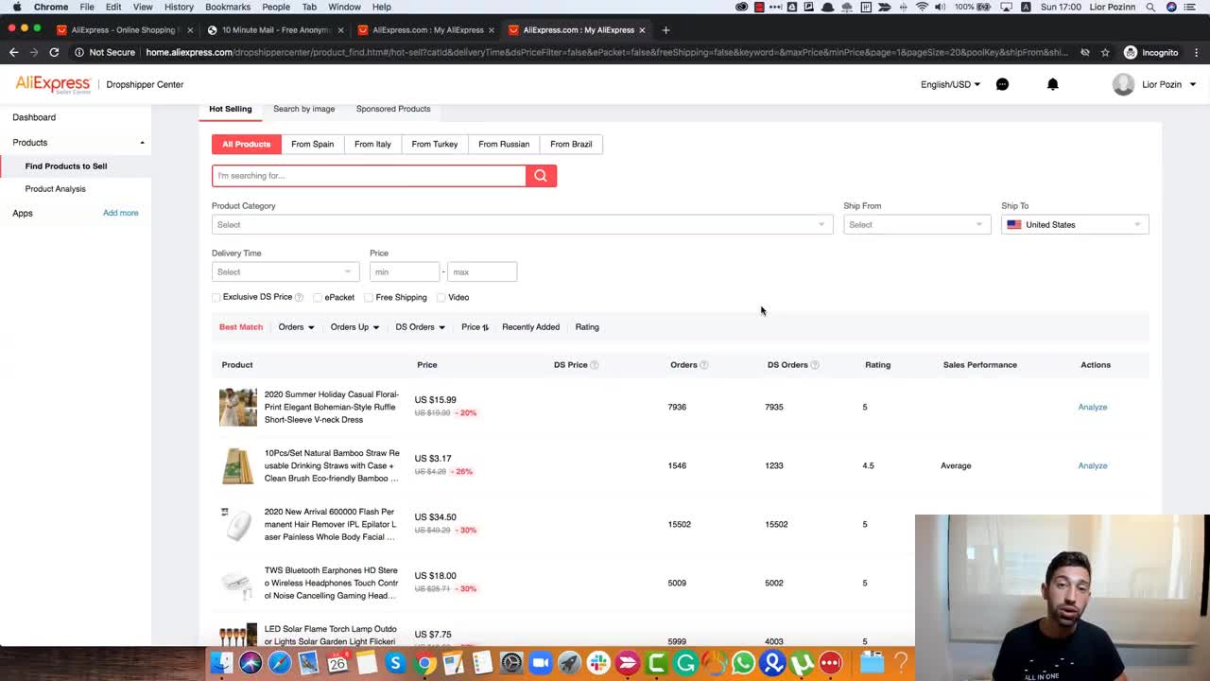
Task: Click the DS Price help question mark
Action: click(x=594, y=365)
